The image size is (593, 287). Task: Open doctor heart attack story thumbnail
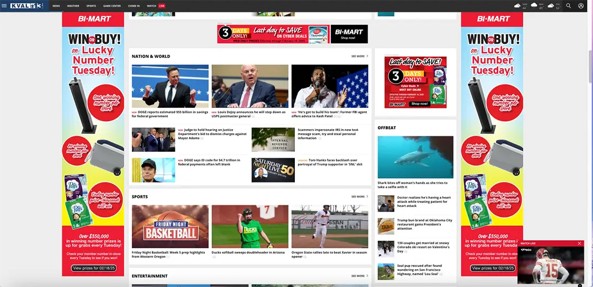tap(386, 204)
